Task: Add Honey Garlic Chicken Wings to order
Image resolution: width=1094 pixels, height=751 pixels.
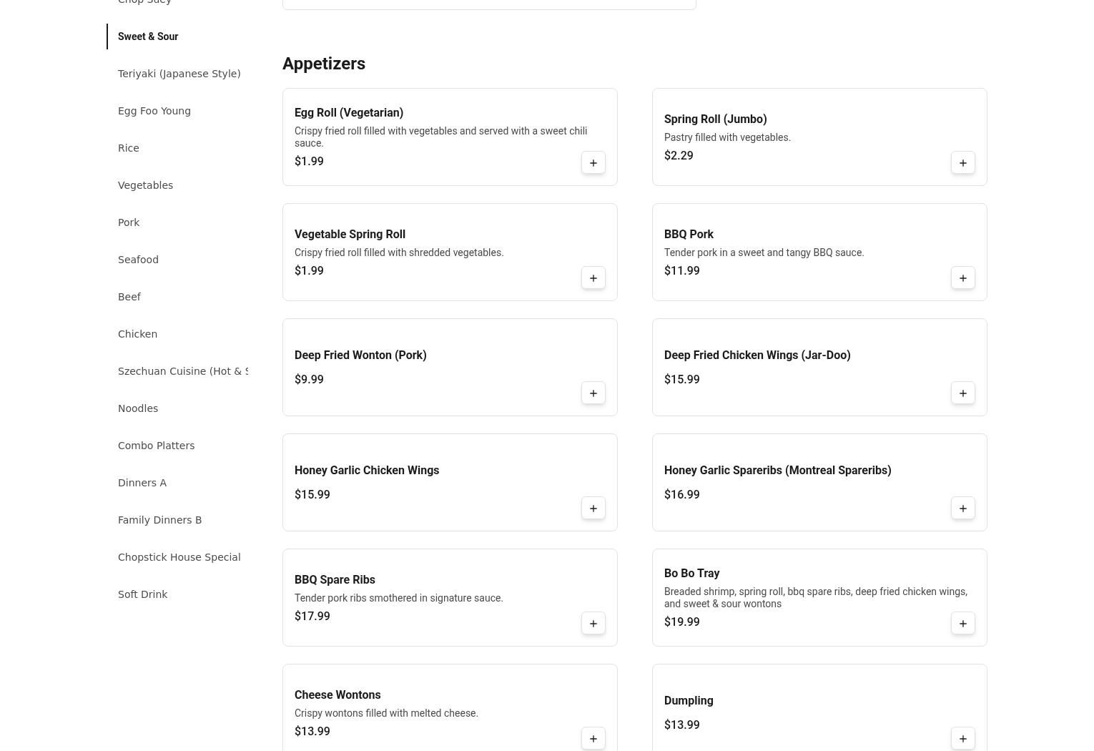Action: [593, 509]
